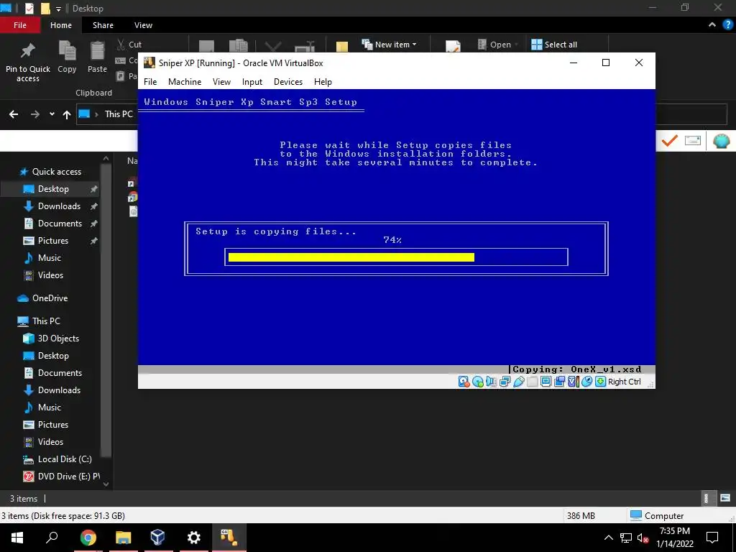The image size is (736, 552).
Task: Open the VirtualBox Manager cube taskbar icon
Action: pyautogui.click(x=157, y=538)
